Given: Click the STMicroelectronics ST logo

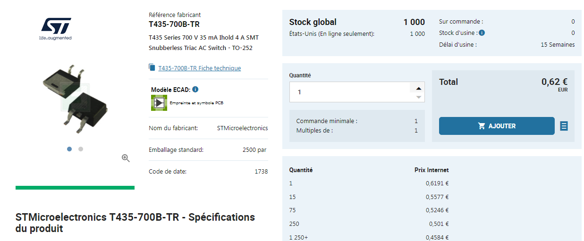Looking at the screenshot, I should click(x=56, y=29).
